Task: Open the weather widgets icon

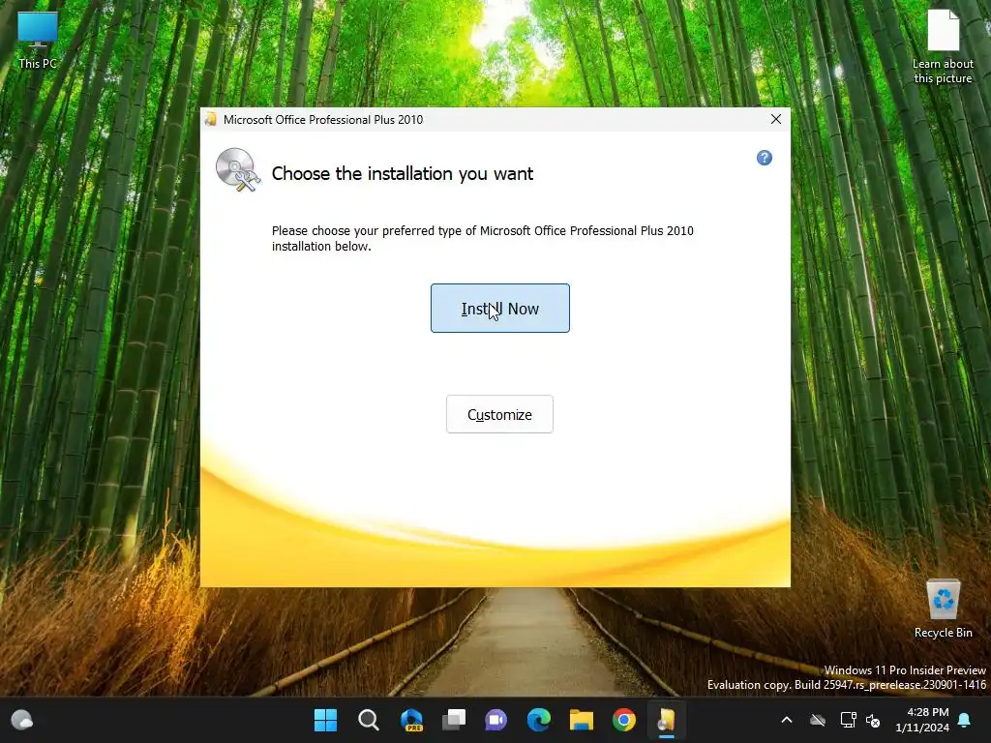Action: (x=22, y=720)
